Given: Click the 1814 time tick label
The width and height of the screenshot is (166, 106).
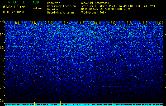Looking at the screenshot, I should 65,23.
